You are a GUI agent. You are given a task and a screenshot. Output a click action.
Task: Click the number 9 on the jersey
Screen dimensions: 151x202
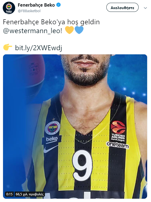tap(82, 165)
